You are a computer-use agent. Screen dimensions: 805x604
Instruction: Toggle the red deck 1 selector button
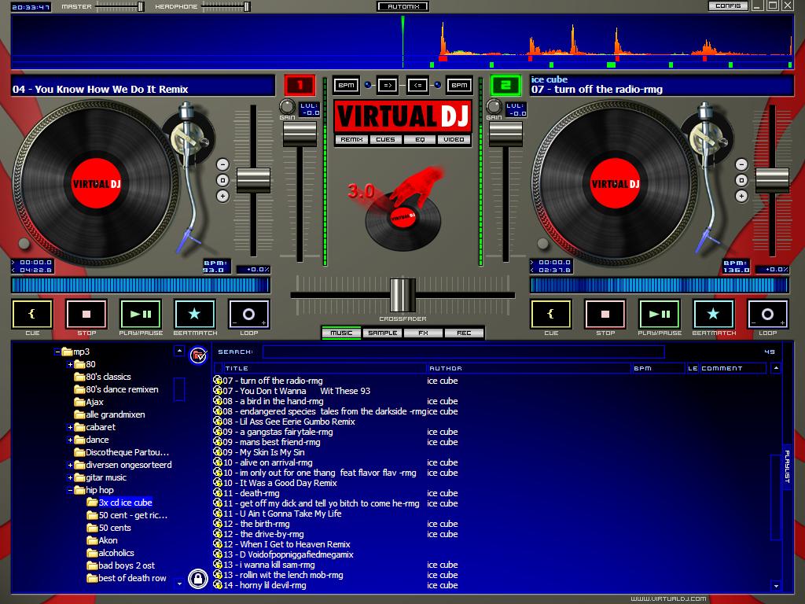tap(300, 85)
